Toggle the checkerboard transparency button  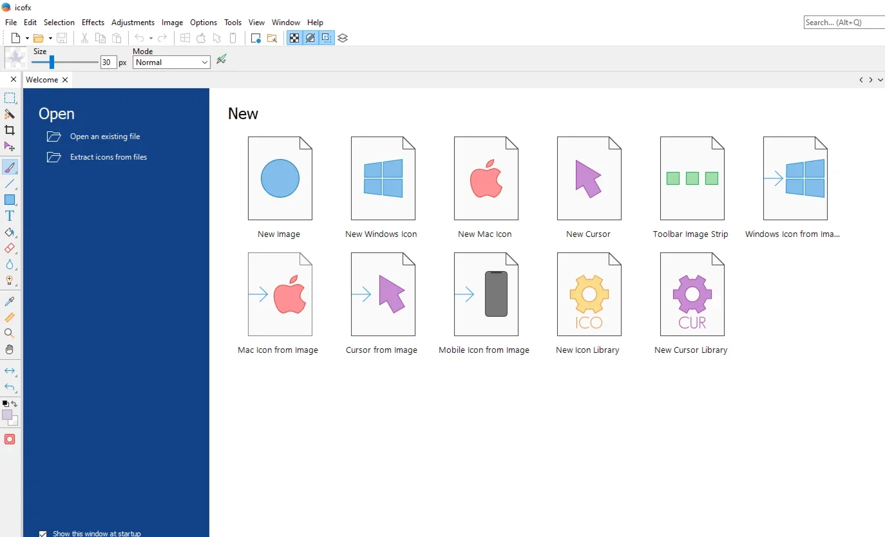(x=294, y=38)
